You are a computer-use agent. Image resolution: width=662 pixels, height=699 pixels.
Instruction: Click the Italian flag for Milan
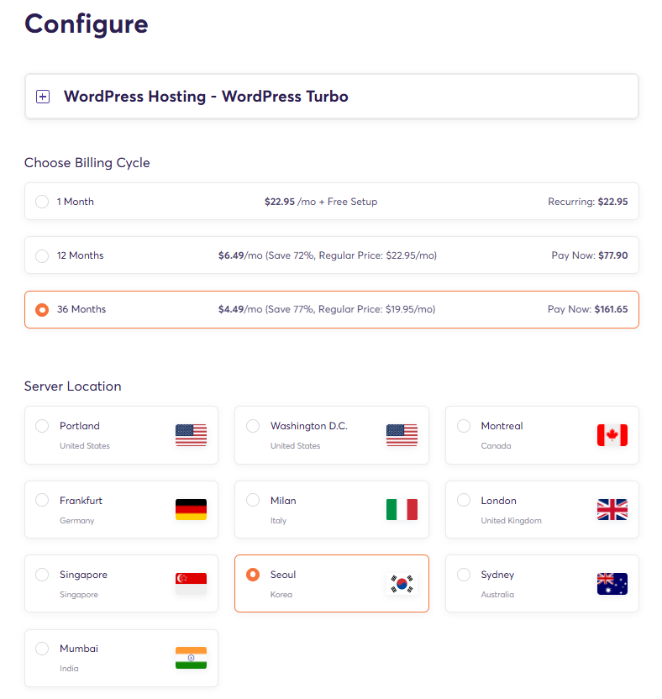402,509
